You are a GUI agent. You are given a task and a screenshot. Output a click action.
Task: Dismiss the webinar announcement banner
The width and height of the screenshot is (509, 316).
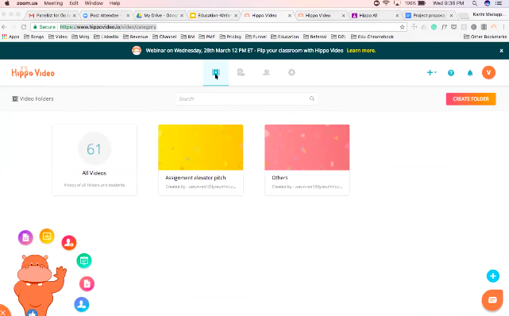[x=501, y=51]
